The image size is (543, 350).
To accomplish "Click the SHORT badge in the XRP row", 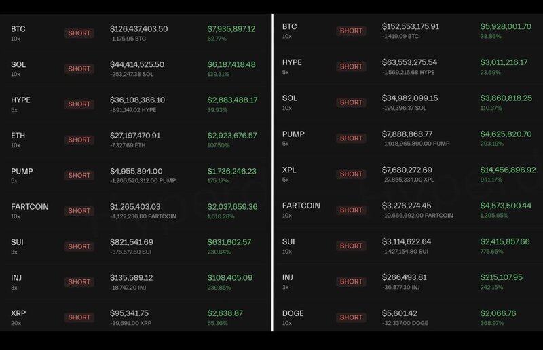I will [x=79, y=317].
